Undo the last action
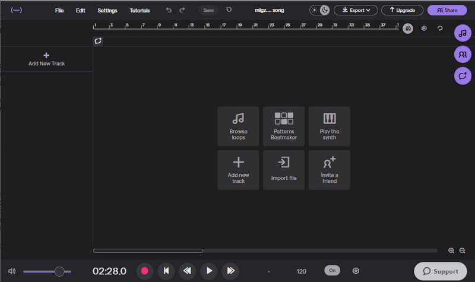 (x=169, y=10)
